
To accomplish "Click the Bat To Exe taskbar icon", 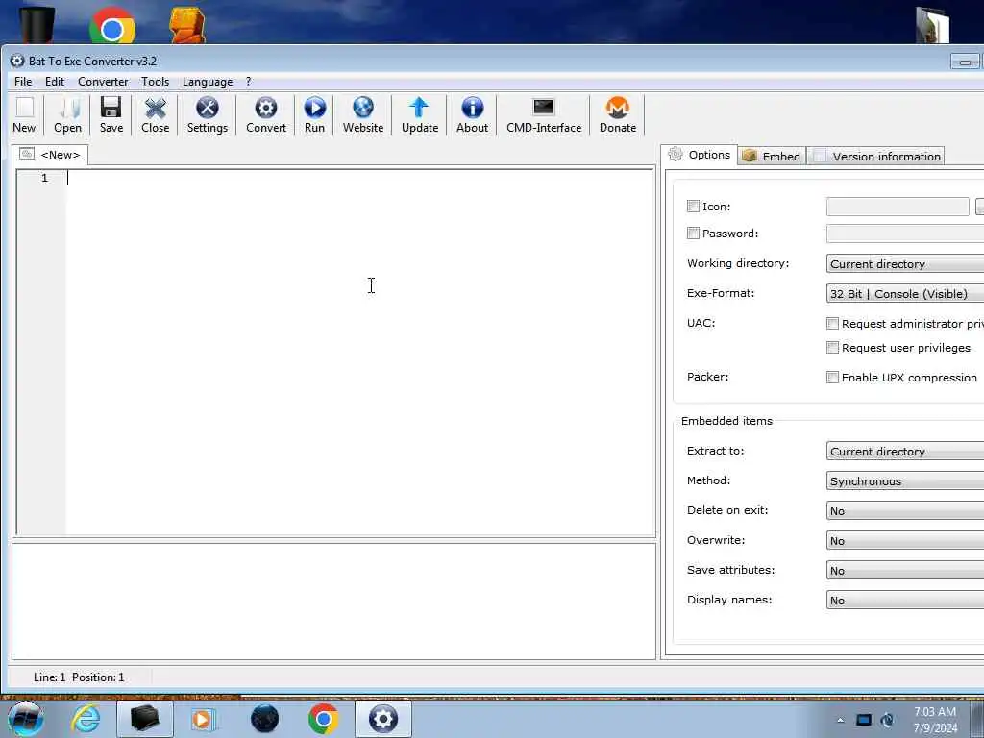I will point(383,719).
